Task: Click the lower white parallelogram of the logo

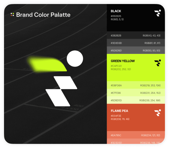Action: 58,98
